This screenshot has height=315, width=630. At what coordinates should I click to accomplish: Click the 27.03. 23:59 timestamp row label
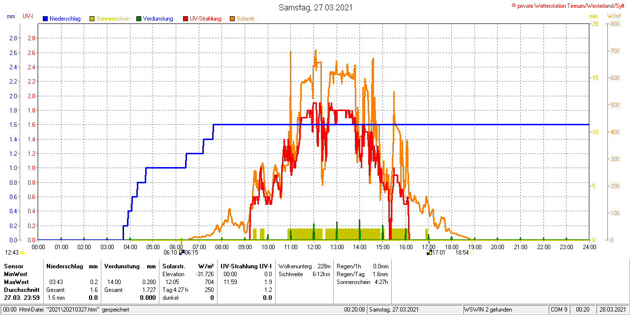point(22,297)
